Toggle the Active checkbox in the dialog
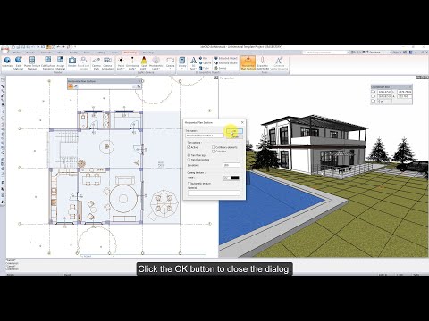 189,147
